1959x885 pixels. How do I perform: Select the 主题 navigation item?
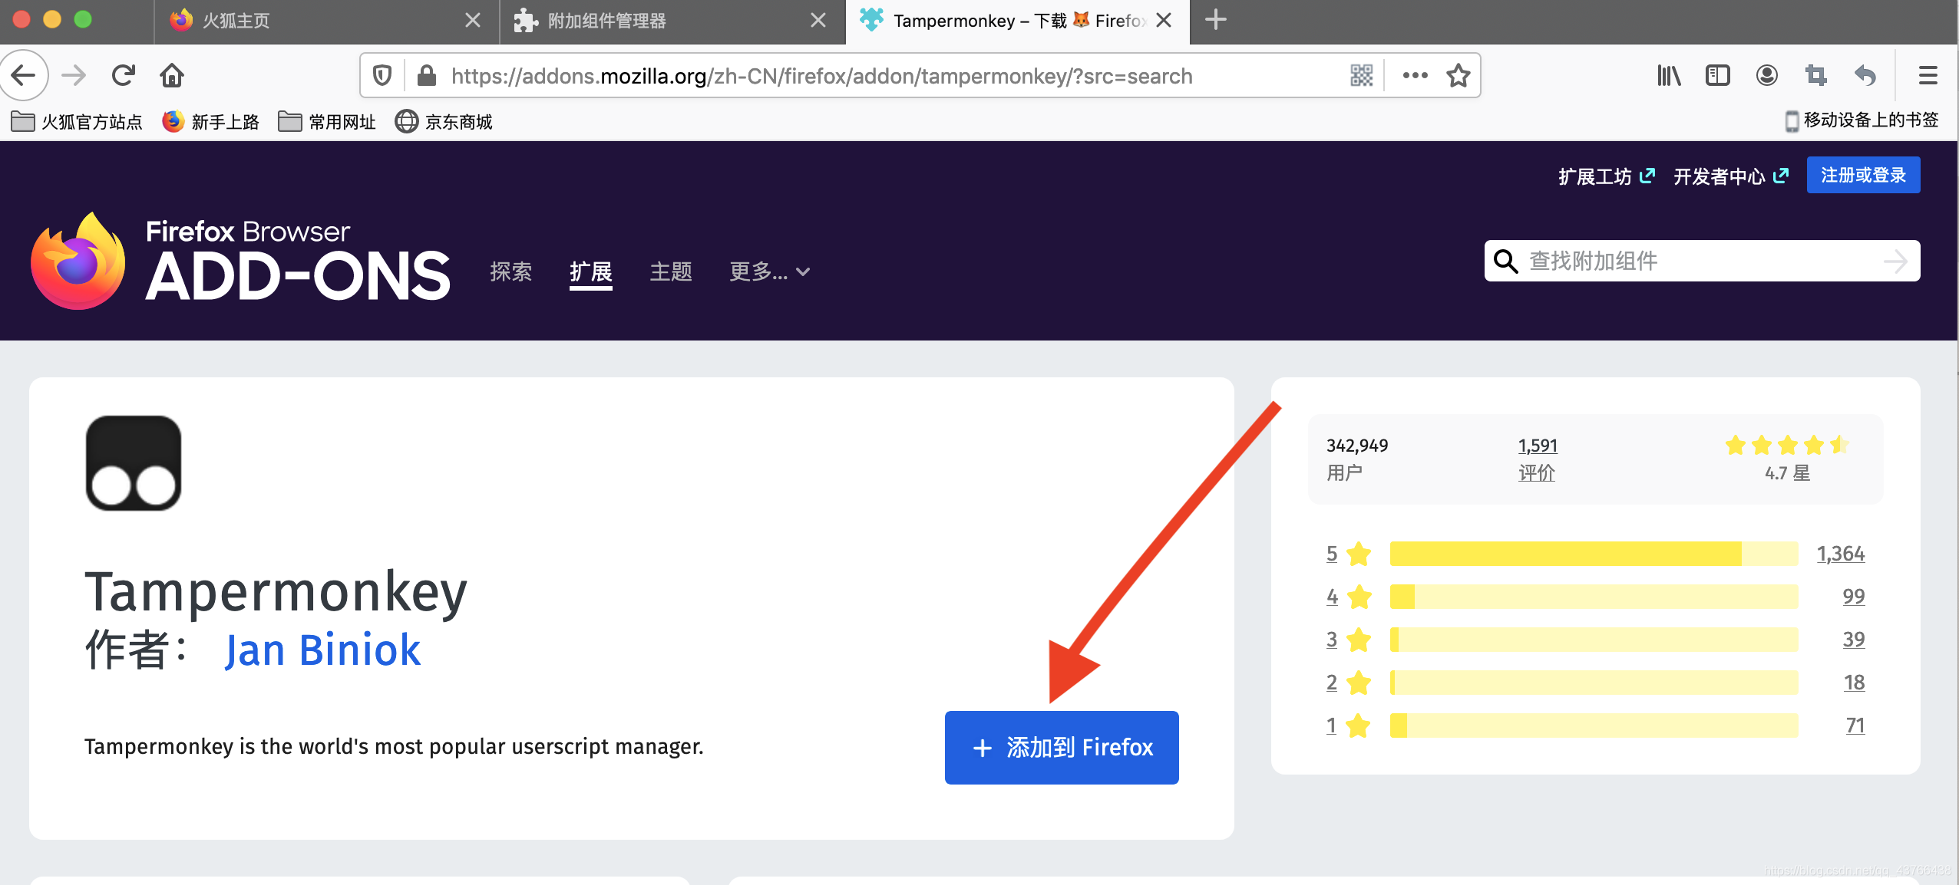[671, 271]
